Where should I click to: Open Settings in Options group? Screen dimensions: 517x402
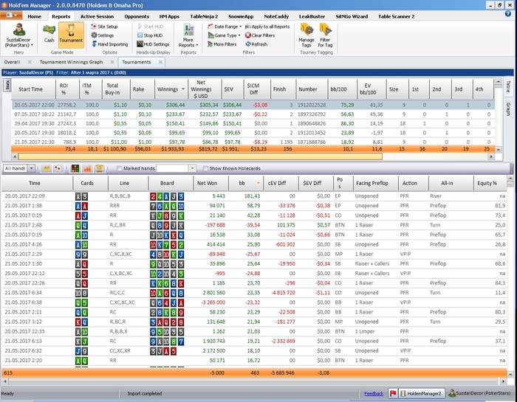tap(103, 35)
